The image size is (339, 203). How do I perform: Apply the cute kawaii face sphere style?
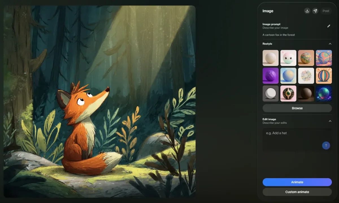point(288,58)
